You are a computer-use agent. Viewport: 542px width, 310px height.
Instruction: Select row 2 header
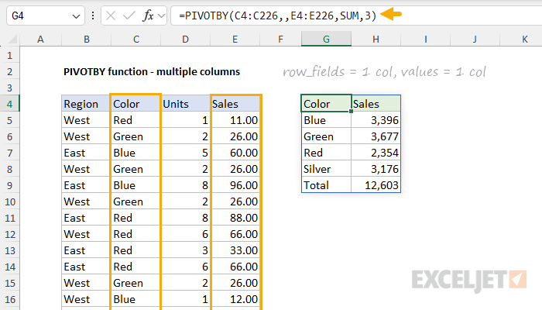(x=9, y=71)
